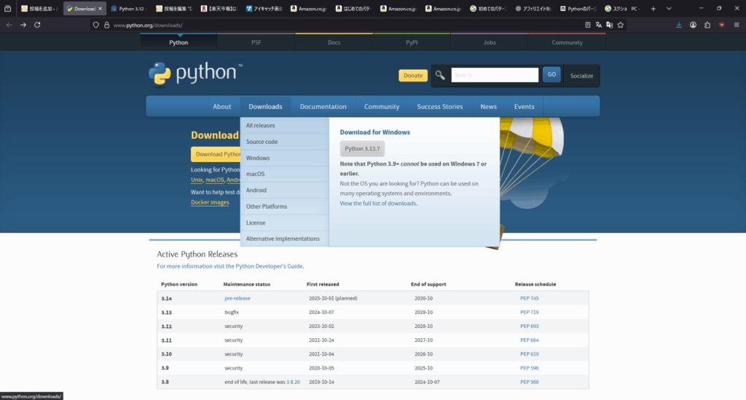
Task: Open the pre-release status link for 3.14
Action: click(x=237, y=298)
